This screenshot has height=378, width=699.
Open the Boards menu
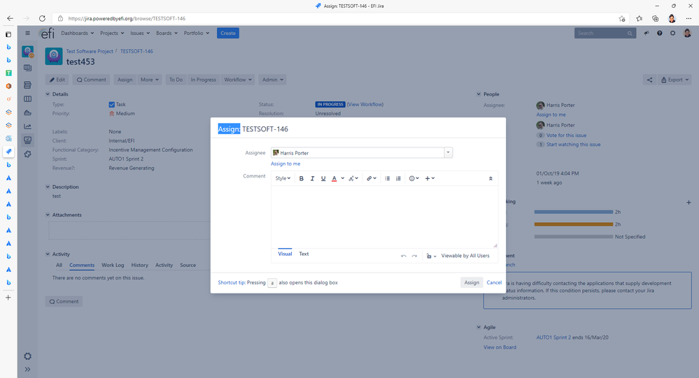pos(167,34)
